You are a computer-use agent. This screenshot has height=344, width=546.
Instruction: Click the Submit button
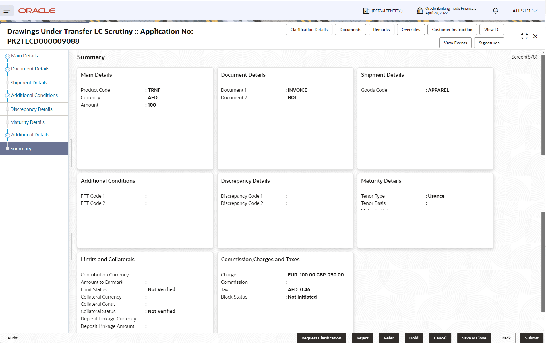[x=531, y=338]
